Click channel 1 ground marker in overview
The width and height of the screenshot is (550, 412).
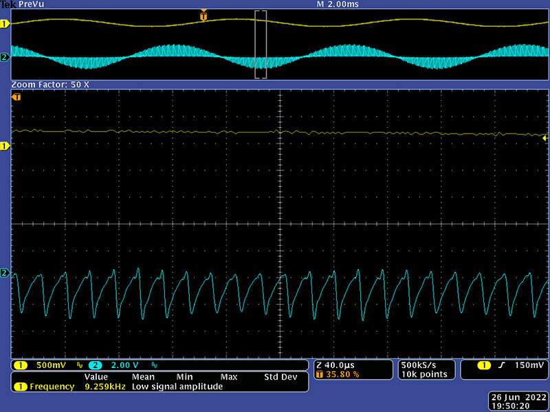point(5,24)
